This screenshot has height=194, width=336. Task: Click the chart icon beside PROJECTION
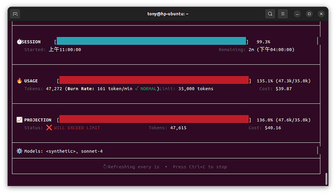click(x=19, y=120)
